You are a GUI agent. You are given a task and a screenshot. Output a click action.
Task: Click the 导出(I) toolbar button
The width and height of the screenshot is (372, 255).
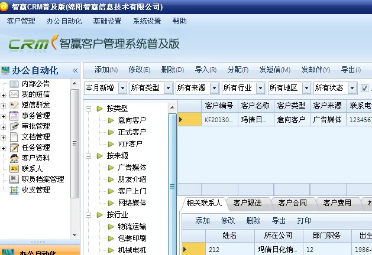351,70
